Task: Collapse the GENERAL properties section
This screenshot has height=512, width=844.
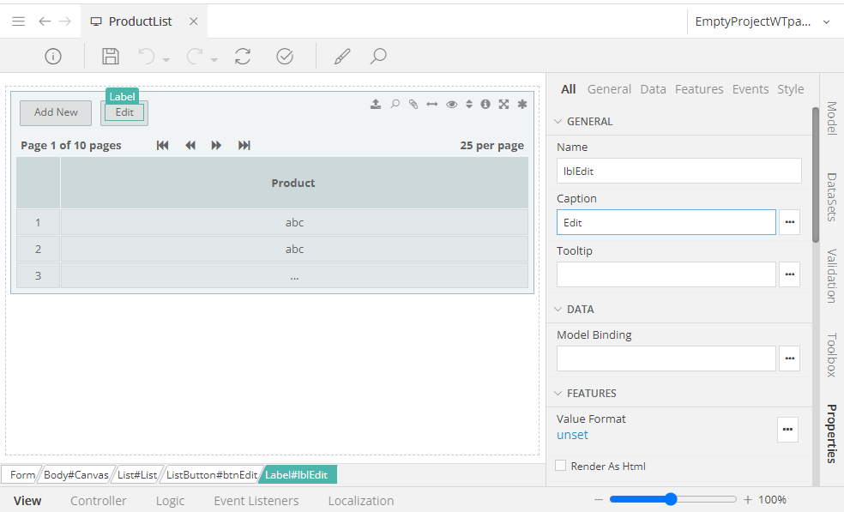Action: pyautogui.click(x=558, y=122)
